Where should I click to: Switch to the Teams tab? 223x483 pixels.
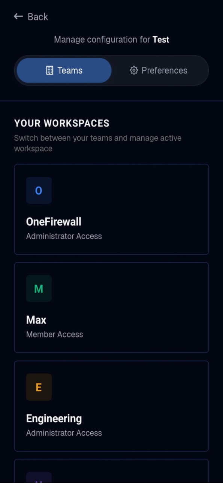(64, 70)
